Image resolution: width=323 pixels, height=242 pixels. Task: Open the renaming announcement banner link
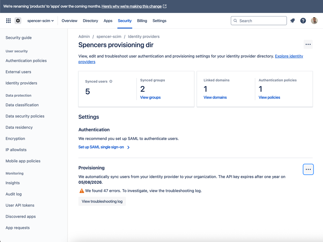(x=132, y=6)
